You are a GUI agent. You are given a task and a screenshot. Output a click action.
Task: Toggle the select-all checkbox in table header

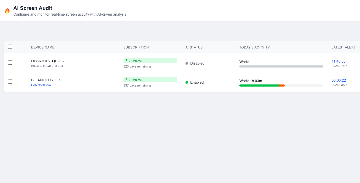pos(10,47)
